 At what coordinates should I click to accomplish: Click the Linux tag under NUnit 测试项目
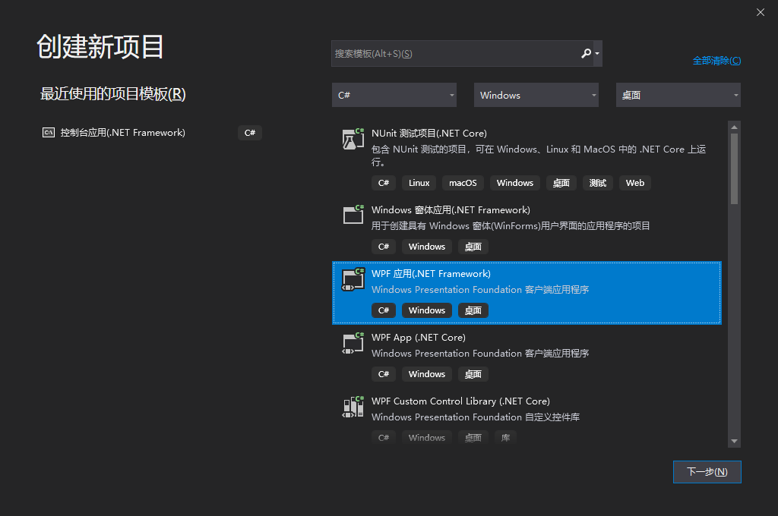tap(419, 182)
